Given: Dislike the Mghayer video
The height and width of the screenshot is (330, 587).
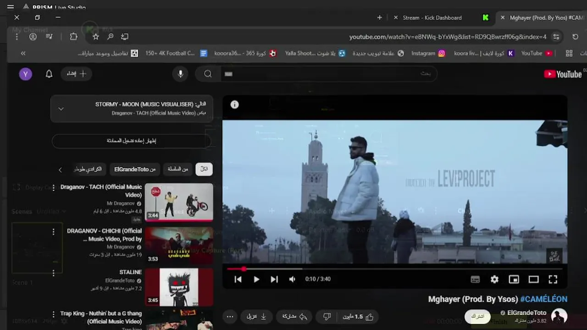Looking at the screenshot, I should (327, 317).
